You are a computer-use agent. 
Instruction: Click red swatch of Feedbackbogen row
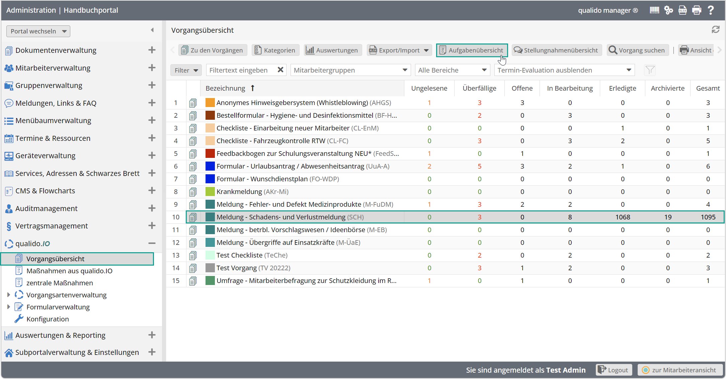[210, 154]
